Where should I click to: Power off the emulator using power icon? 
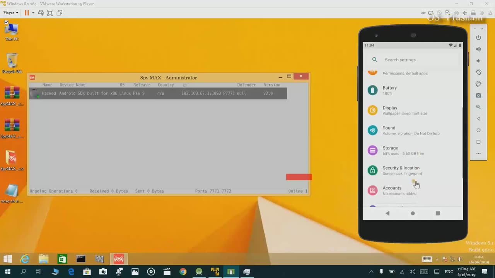point(478,38)
